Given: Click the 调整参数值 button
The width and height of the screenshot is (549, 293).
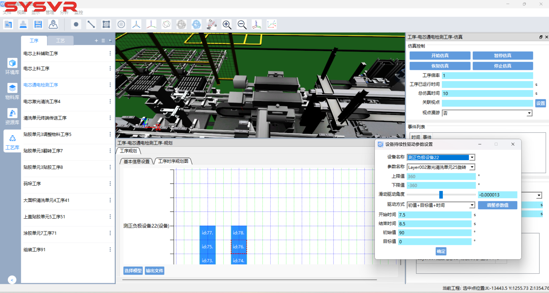Looking at the screenshot, I should [498, 205].
